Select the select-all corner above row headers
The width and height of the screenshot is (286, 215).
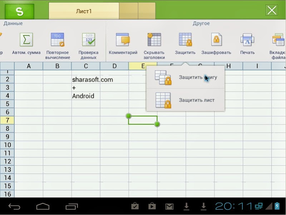[7, 66]
